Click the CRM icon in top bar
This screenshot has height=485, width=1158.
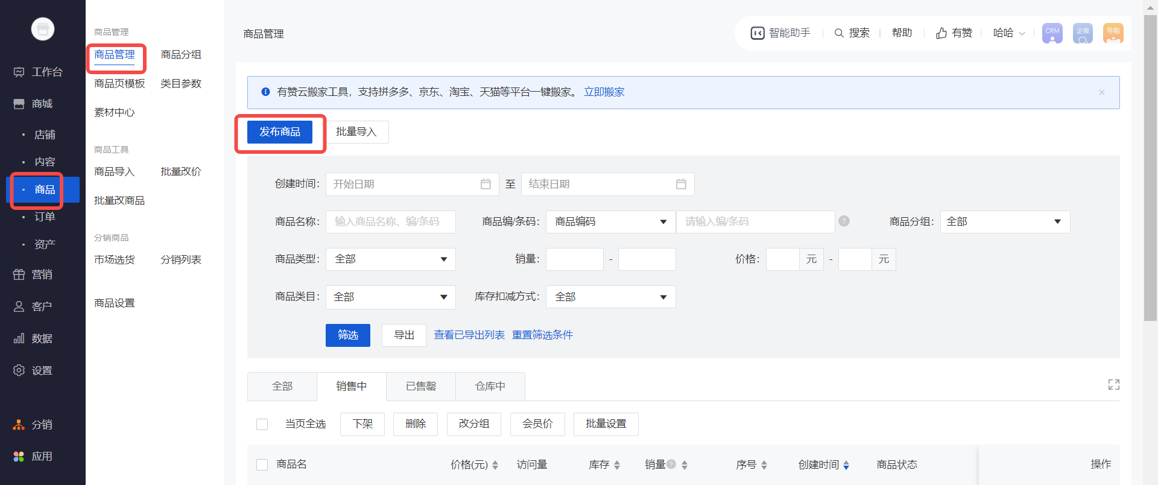coord(1052,33)
